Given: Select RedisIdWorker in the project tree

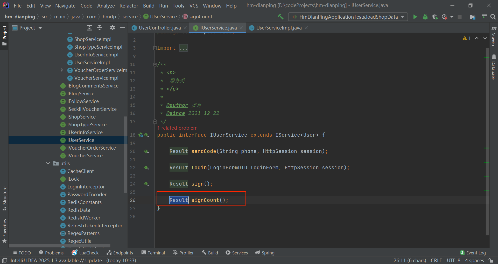Looking at the screenshot, I should click(84, 218).
